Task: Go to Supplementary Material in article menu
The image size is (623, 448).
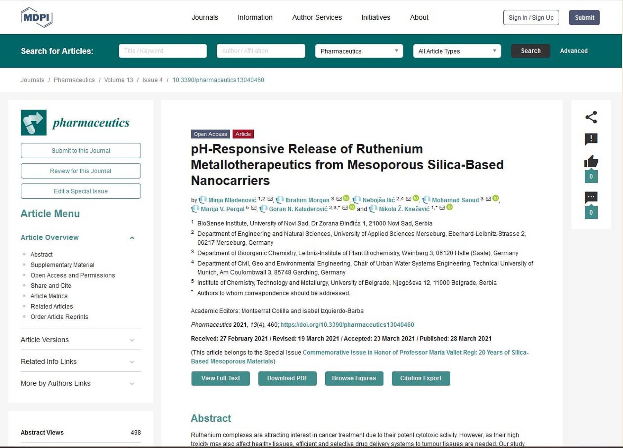Action: 62,265
